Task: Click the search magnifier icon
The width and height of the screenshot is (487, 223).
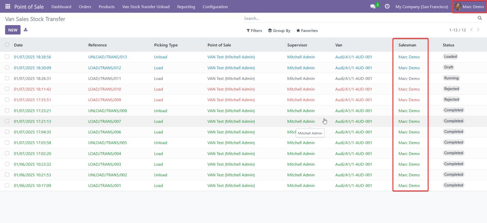Action: pos(480,18)
